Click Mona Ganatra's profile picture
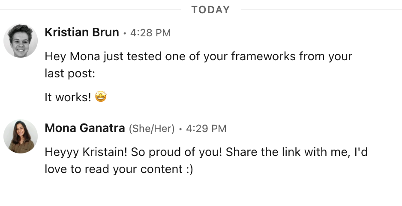 click(x=21, y=136)
